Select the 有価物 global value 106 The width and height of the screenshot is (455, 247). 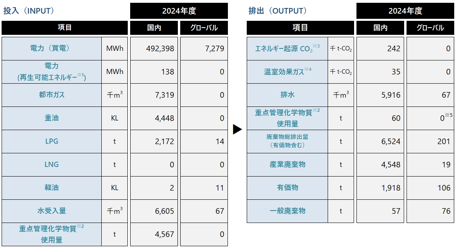[x=430, y=188]
